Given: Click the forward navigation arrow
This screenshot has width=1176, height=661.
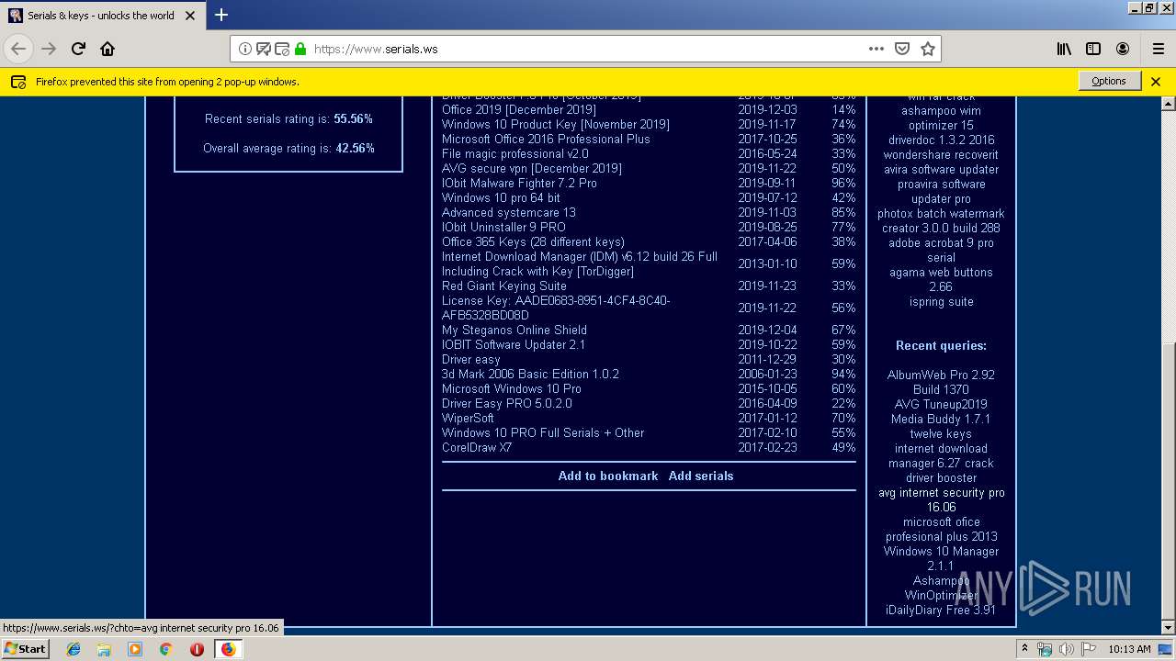Looking at the screenshot, I should pyautogui.click(x=49, y=49).
